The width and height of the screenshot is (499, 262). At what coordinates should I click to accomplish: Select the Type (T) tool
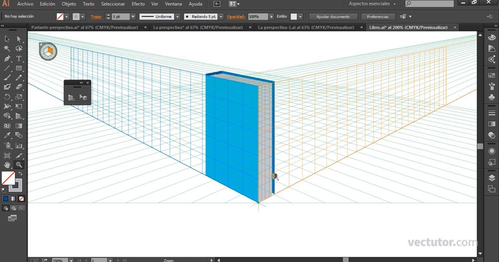click(19, 58)
